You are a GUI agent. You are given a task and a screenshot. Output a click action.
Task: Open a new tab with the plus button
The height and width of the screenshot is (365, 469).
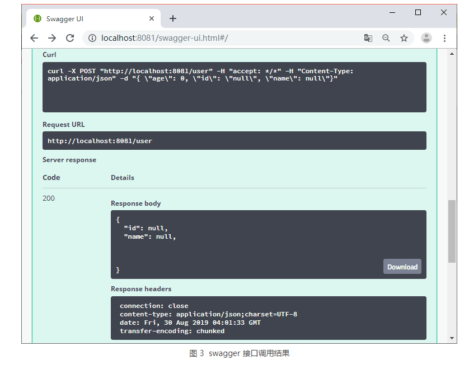coord(173,18)
